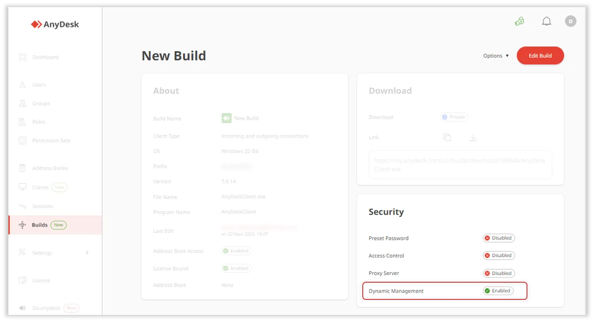Expand the Settings submenu chevron
This screenshot has width=594, height=322.
[x=87, y=252]
